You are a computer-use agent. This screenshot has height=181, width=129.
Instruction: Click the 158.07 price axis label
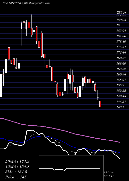[x=121, y=80]
